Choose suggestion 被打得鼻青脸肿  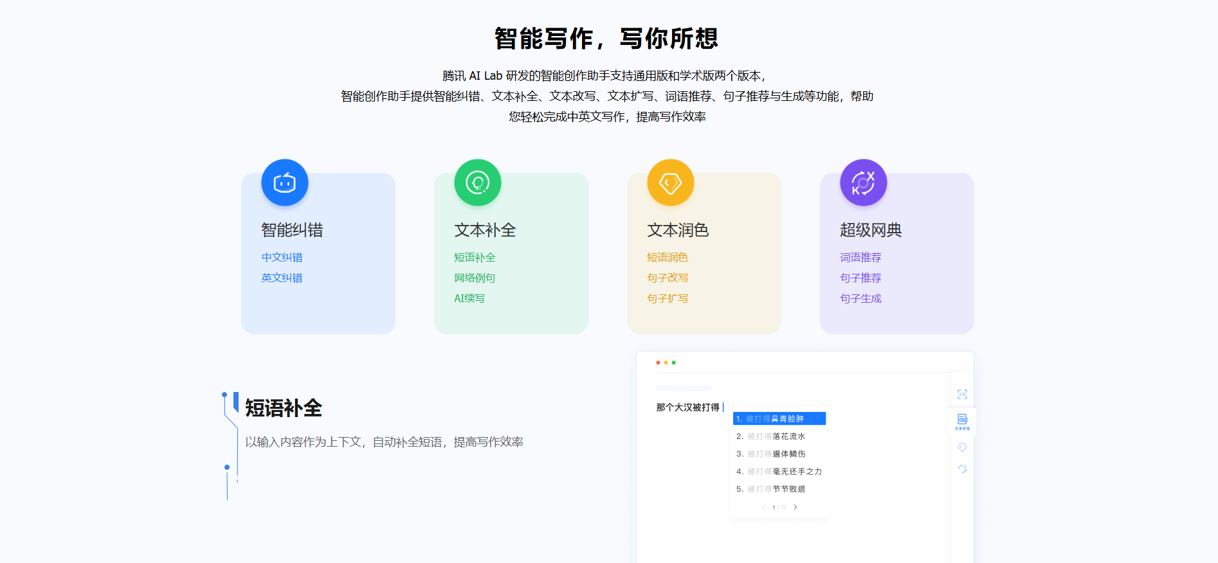tap(779, 418)
